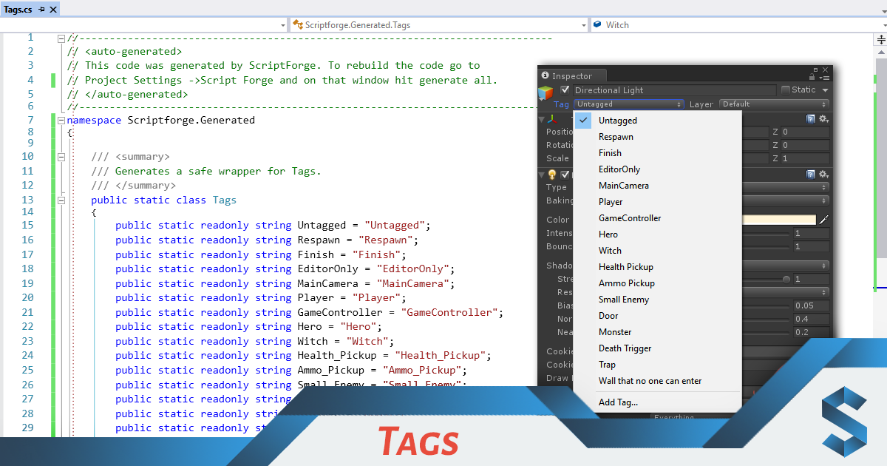The width and height of the screenshot is (887, 466).
Task: Choose Wall that no one can enter tag
Action: [657, 381]
